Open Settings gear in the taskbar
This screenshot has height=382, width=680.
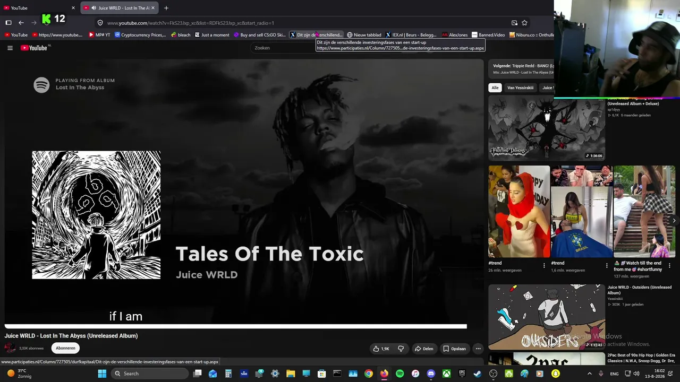[275, 374]
